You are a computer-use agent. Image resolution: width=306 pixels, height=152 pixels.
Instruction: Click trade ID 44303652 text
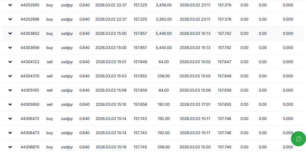30,33
